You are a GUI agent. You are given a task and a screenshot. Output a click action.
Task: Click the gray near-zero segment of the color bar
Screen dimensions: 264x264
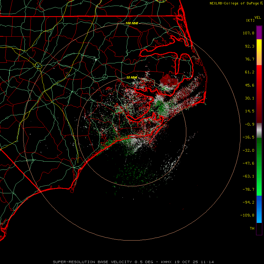click(x=259, y=130)
